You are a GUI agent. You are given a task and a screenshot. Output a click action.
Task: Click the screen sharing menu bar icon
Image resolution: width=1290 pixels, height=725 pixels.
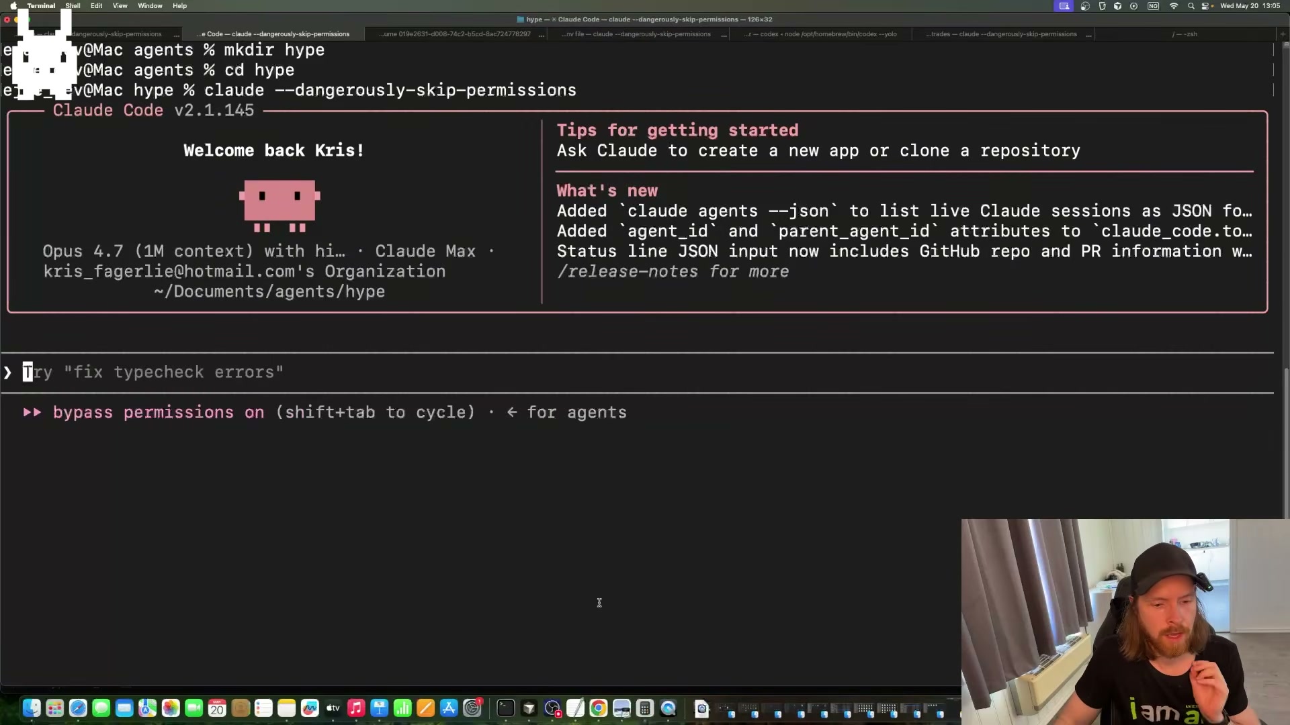(1064, 5)
